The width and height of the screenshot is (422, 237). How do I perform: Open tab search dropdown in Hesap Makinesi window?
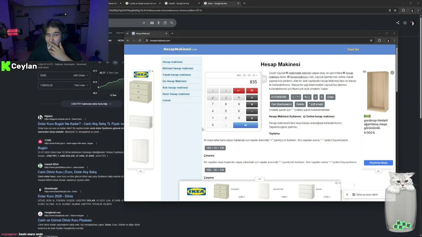[x=127, y=33]
